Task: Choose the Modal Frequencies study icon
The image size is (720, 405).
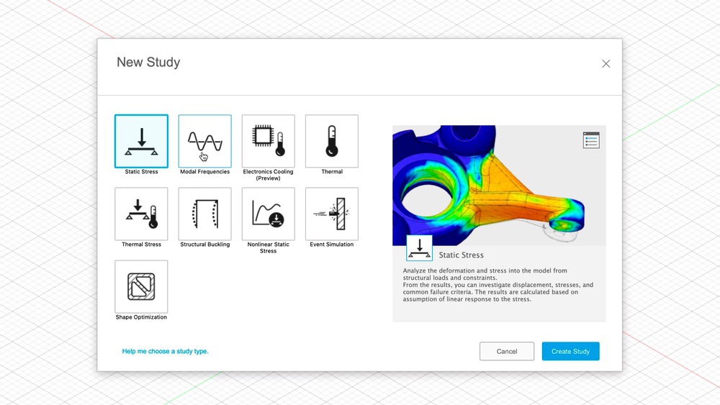Action: (x=204, y=141)
